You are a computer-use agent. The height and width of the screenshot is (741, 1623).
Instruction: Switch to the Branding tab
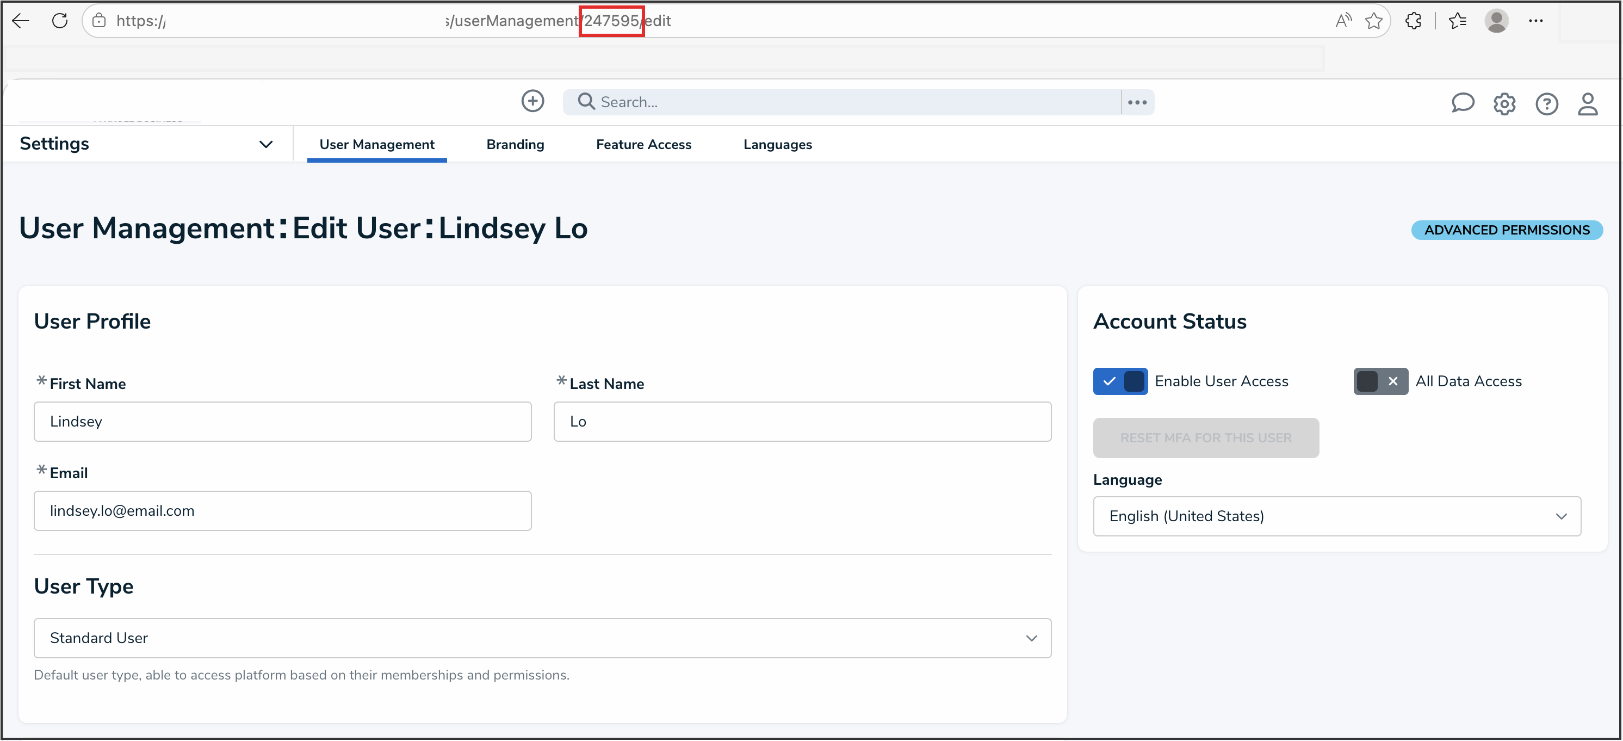pos(515,144)
